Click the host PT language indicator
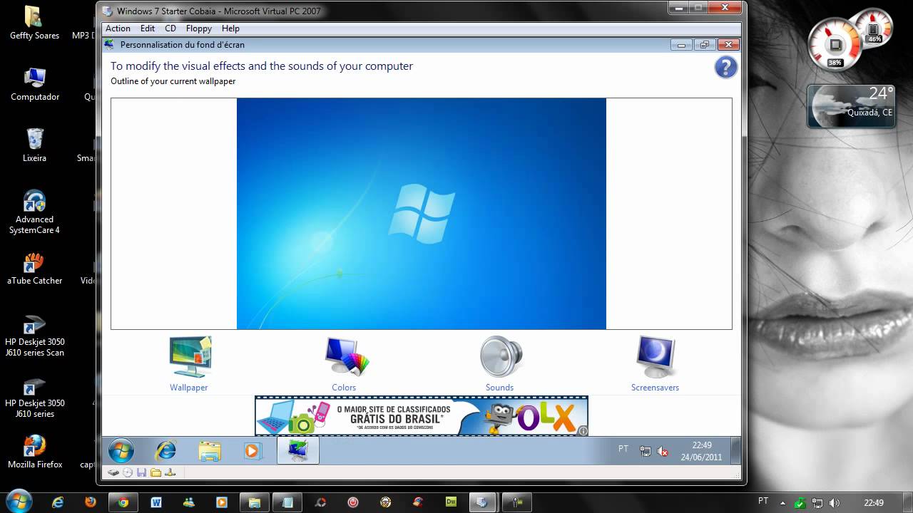Image resolution: width=913 pixels, height=513 pixels. tap(763, 502)
